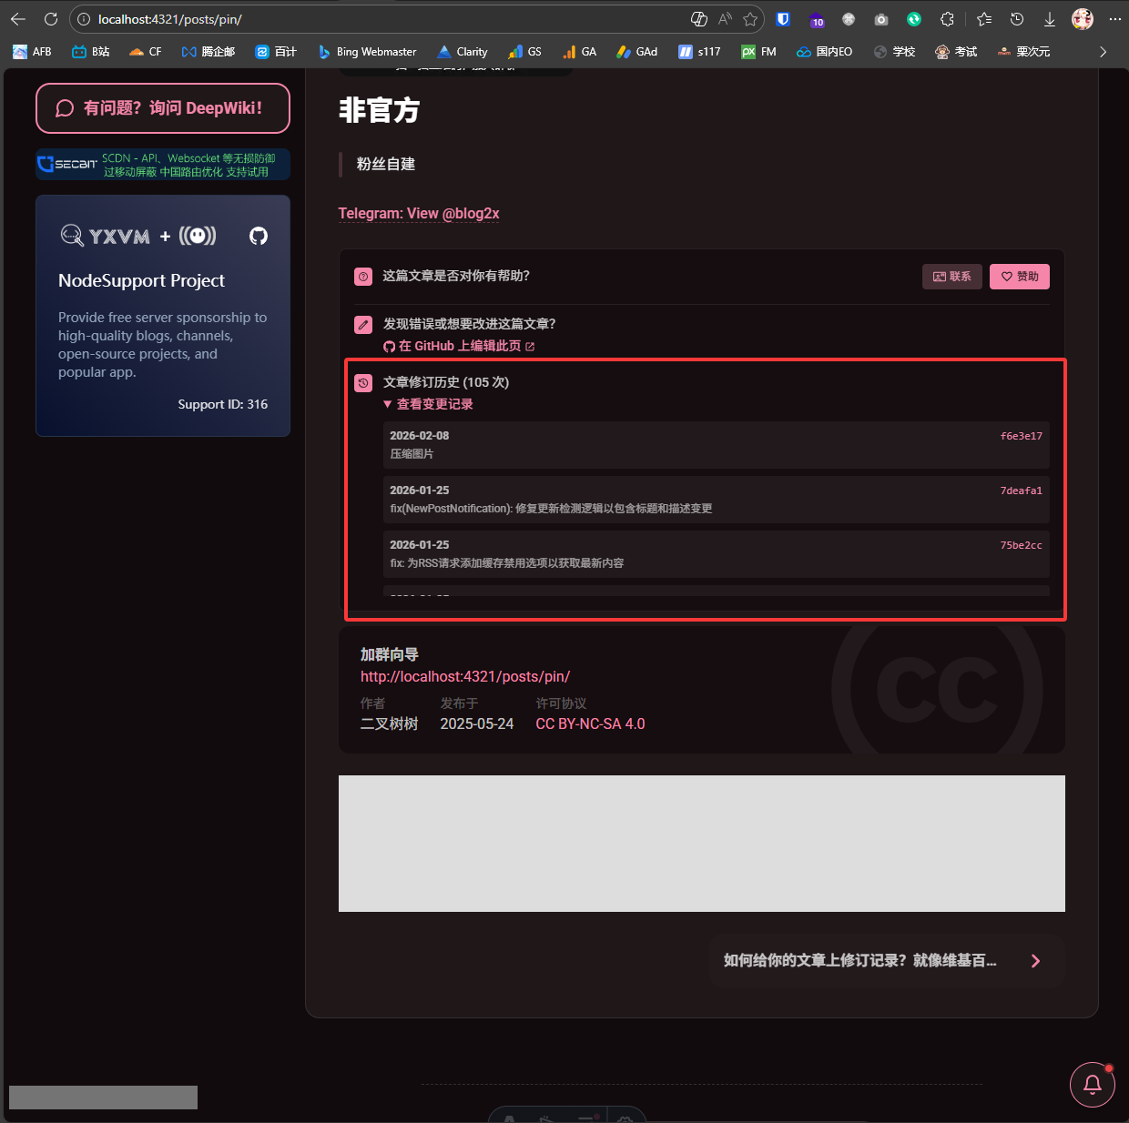Click the 赞助 sponsor button
Image resolution: width=1129 pixels, height=1123 pixels.
(x=1019, y=277)
